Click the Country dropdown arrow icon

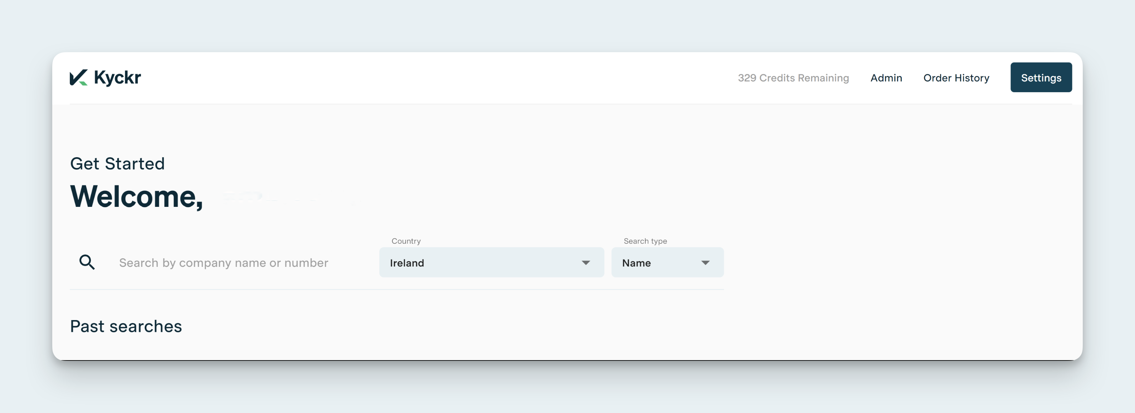pyautogui.click(x=585, y=263)
